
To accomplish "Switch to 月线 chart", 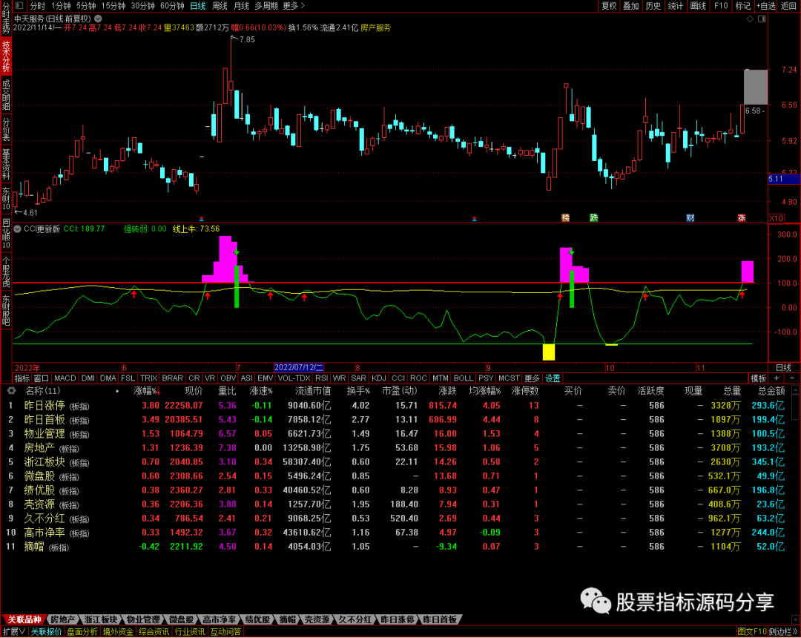I will [241, 6].
